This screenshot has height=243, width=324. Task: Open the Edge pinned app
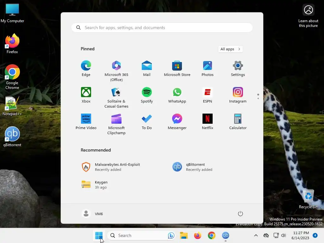pos(86,69)
